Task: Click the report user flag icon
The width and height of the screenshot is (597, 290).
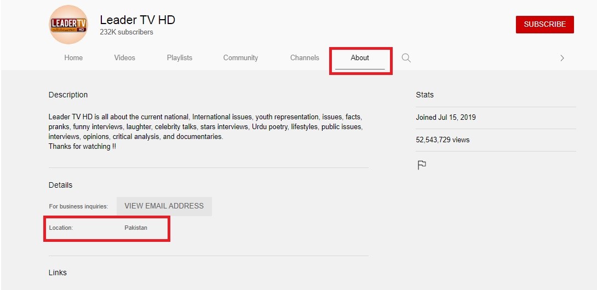Action: click(x=422, y=165)
